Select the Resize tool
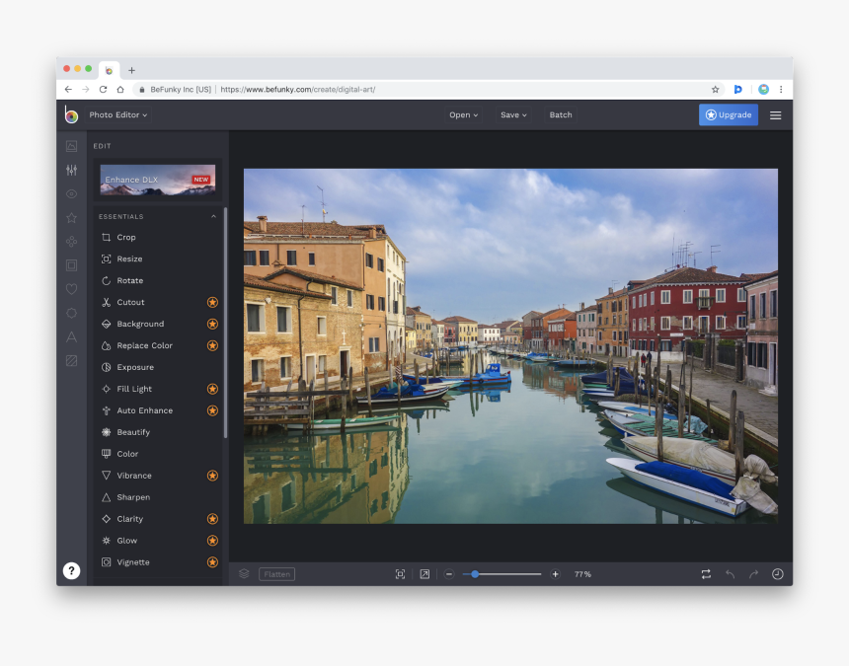 click(158, 259)
